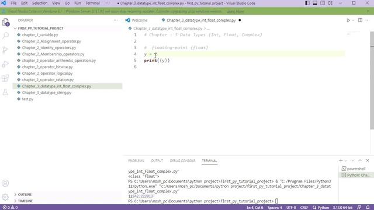Split the editor to the right
The image size is (374, 210).
[x=360, y=20]
